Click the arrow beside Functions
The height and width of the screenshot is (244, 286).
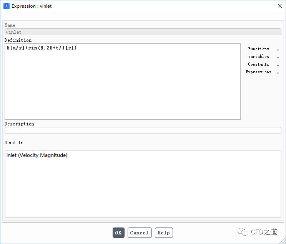(278, 50)
